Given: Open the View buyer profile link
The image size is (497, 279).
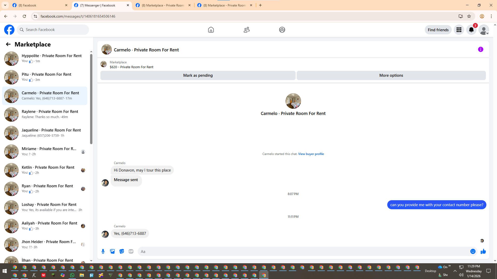Looking at the screenshot, I should point(311,154).
